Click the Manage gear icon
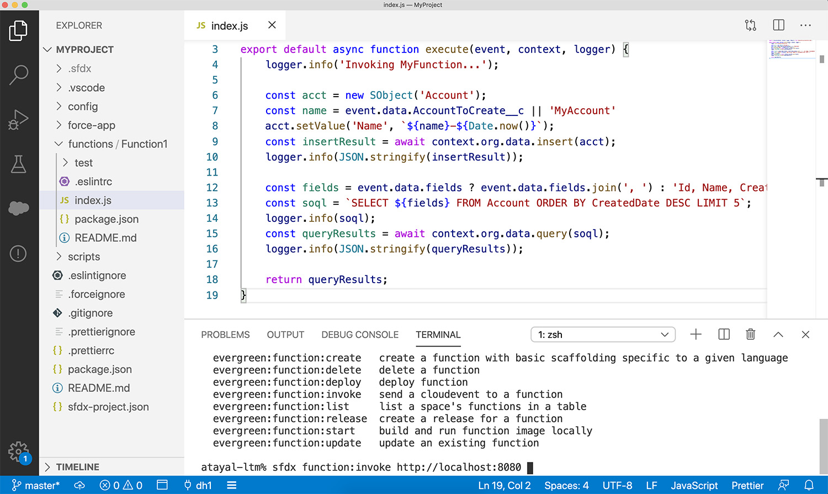The height and width of the screenshot is (494, 828). pos(18,451)
